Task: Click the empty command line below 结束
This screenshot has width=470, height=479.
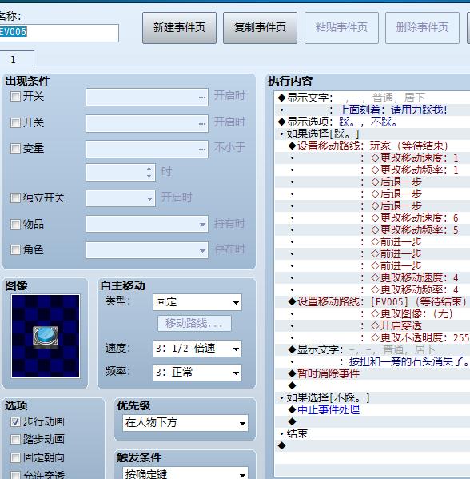Action: 372,445
